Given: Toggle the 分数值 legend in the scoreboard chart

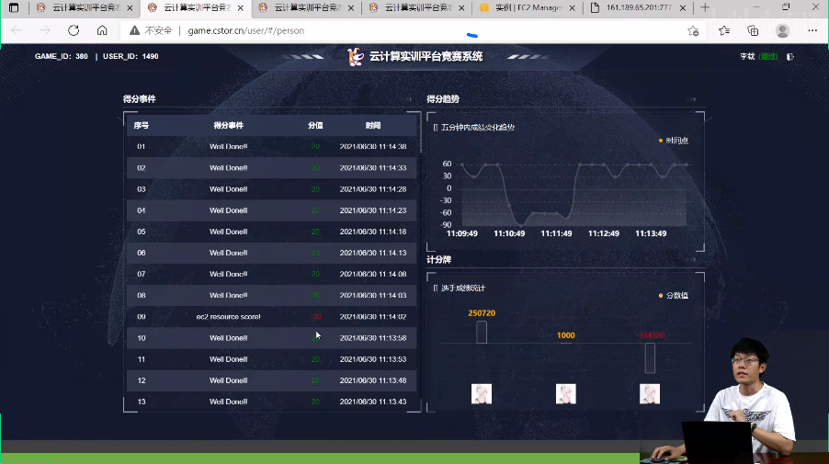Looking at the screenshot, I should 674,295.
